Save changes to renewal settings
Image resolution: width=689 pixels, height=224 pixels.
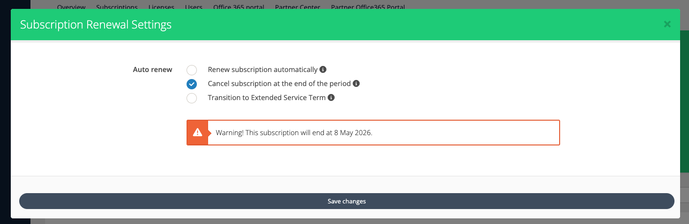346,201
